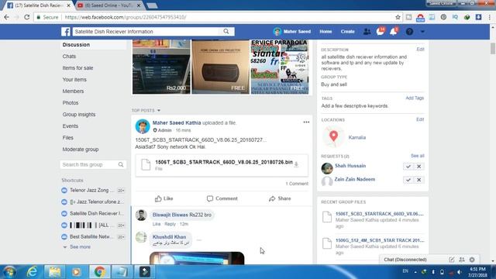The image size is (496, 279).
Task: Reply to Biswajit Biswas's comment
Action: pyautogui.click(x=170, y=224)
